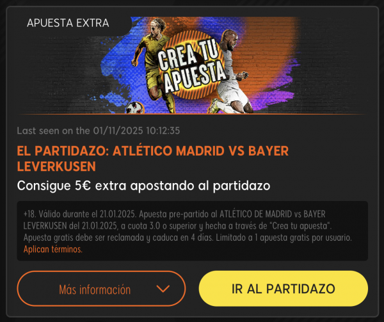
Task: Open the Aplican términos link
Action: point(53,249)
